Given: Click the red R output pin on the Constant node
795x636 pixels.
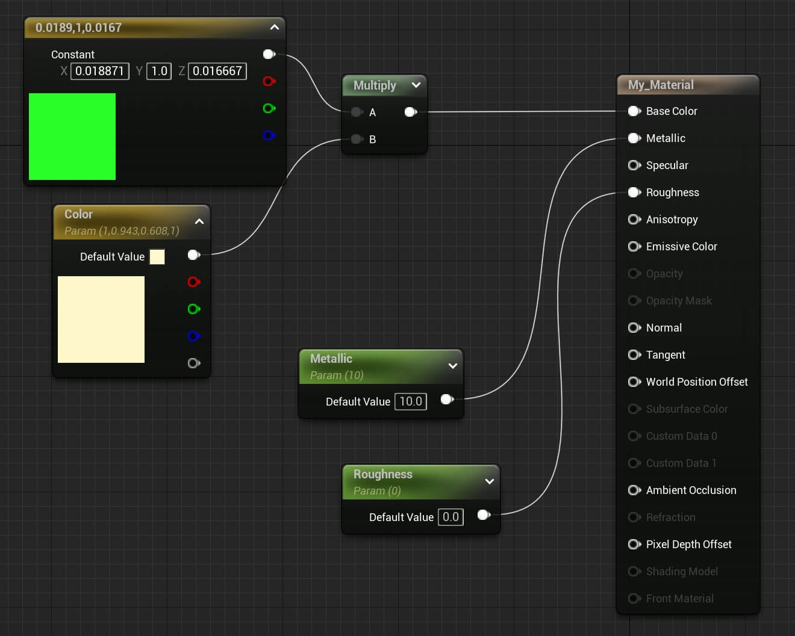Looking at the screenshot, I should click(269, 81).
